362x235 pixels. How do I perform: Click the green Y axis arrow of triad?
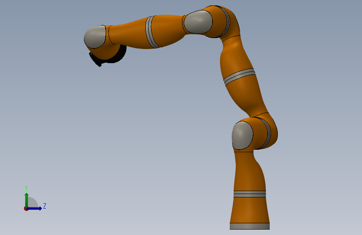[27, 200]
